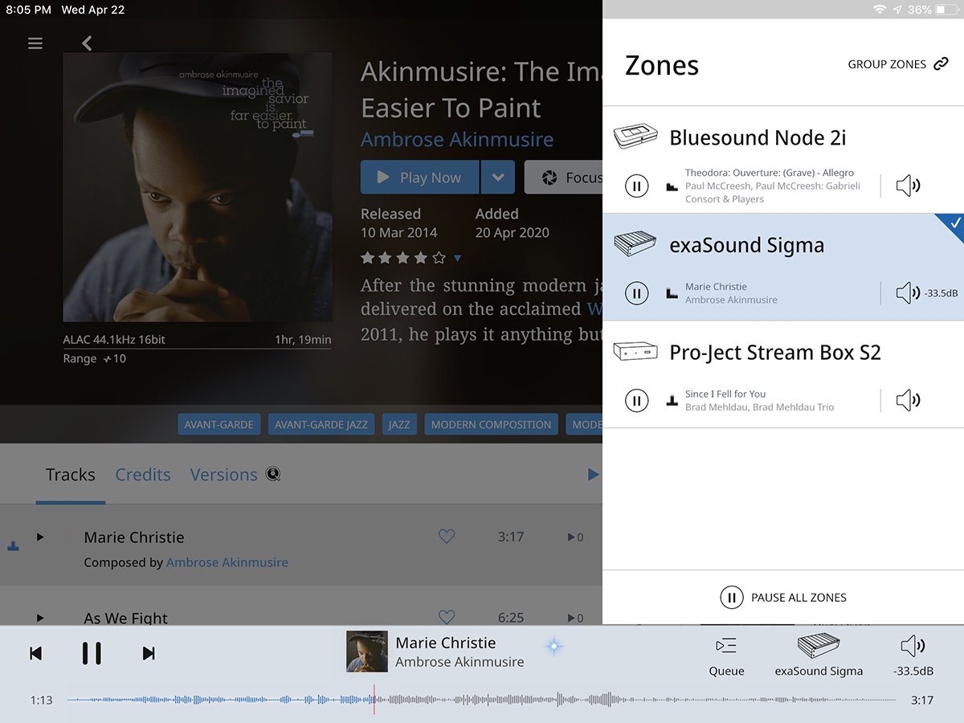The width and height of the screenshot is (964, 723).
Task: Pause playback on exaSound Sigma zone
Action: click(x=636, y=293)
